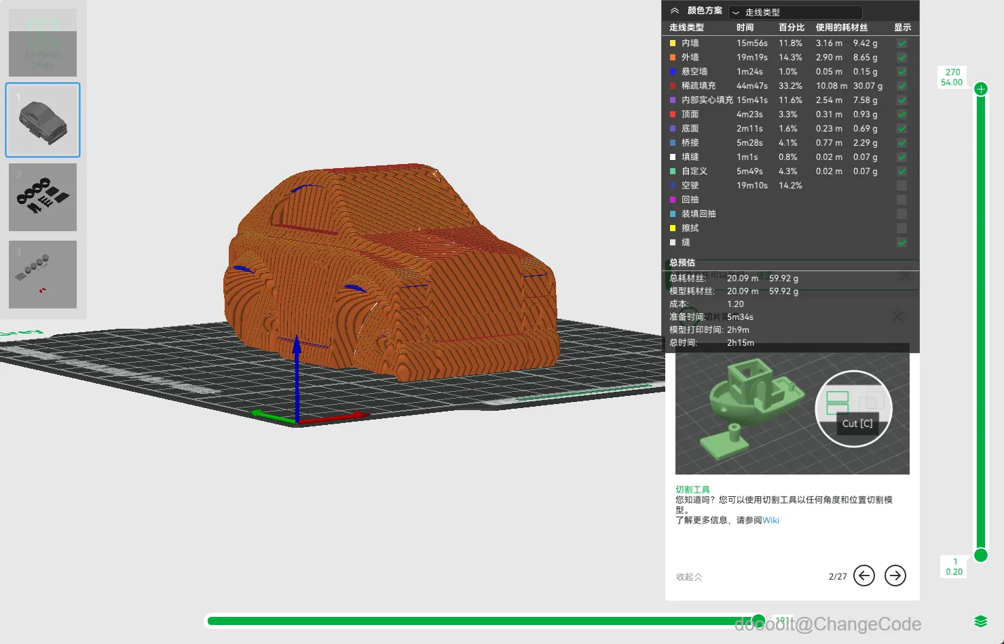Viewport: 1004px width, 644px height.
Task: Click the 切割工具 tip title link
Action: (692, 489)
